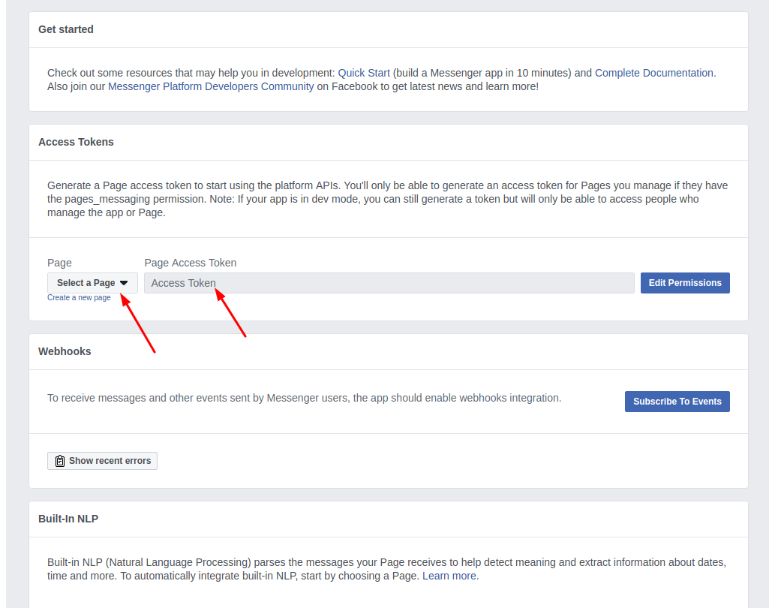The height and width of the screenshot is (608, 769).
Task: Visit Messenger Platform Developers Community link
Action: (x=210, y=86)
